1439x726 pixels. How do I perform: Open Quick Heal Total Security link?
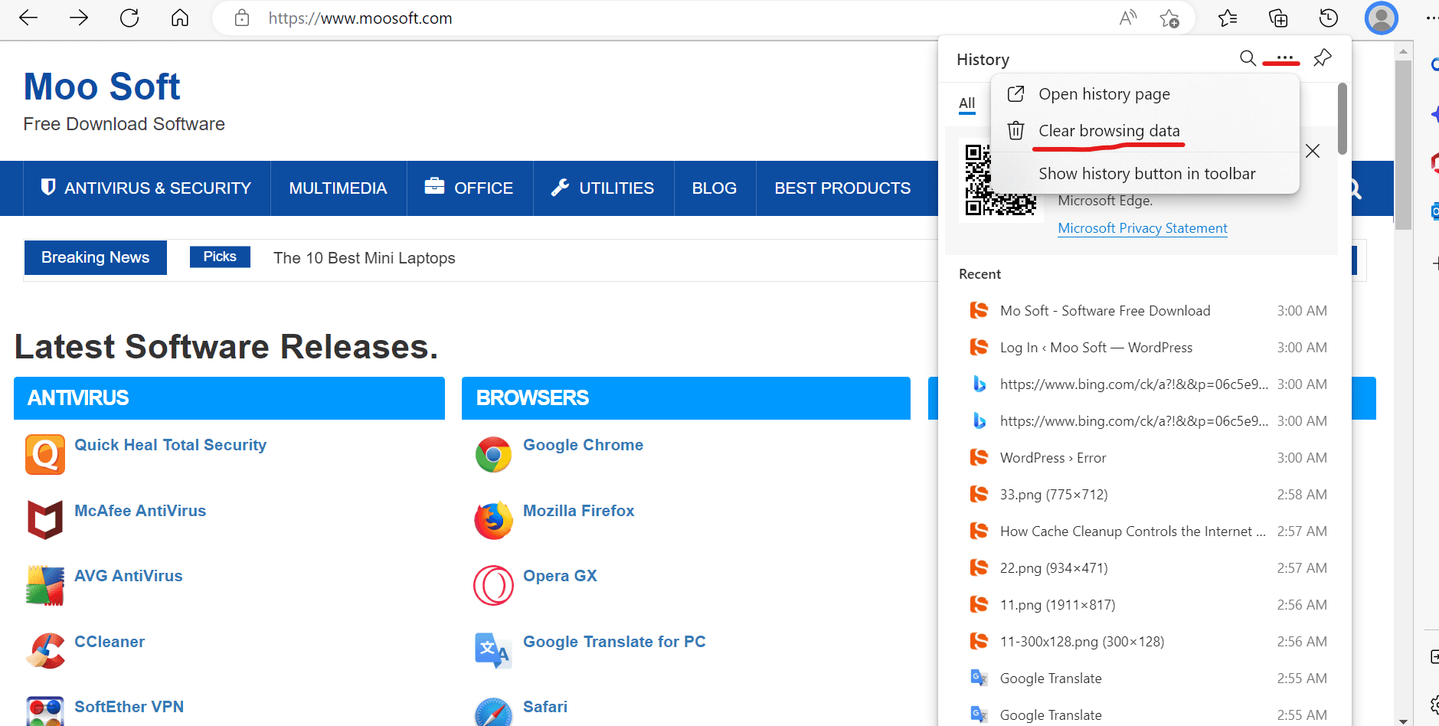tap(170, 445)
